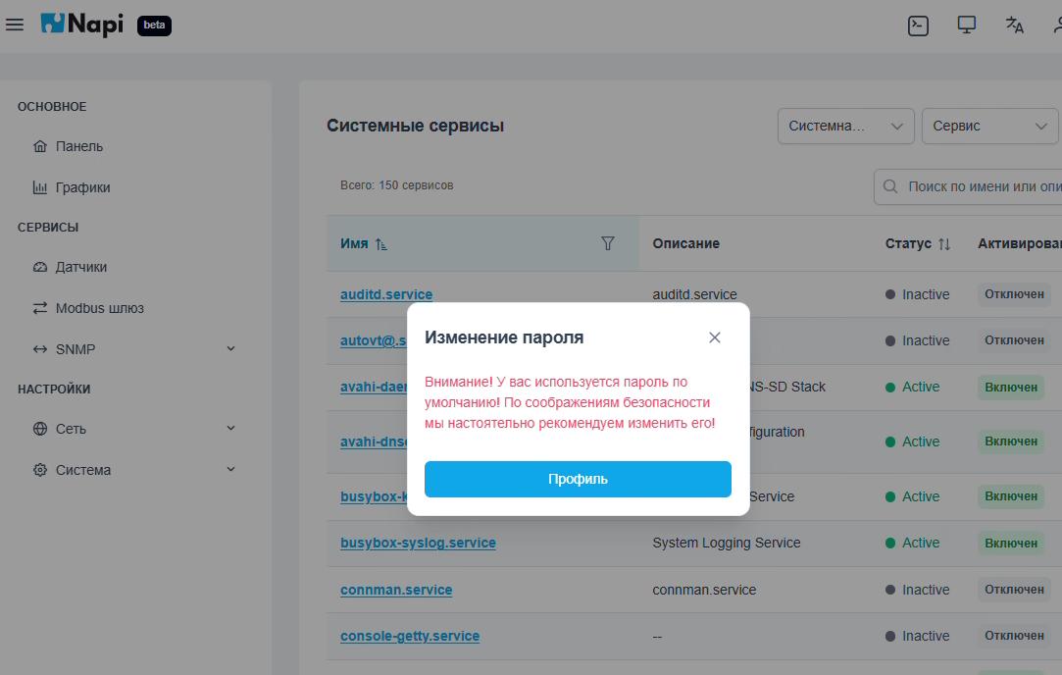The height and width of the screenshot is (675, 1062).
Task: Click System Logging Service description
Action: pyautogui.click(x=726, y=543)
